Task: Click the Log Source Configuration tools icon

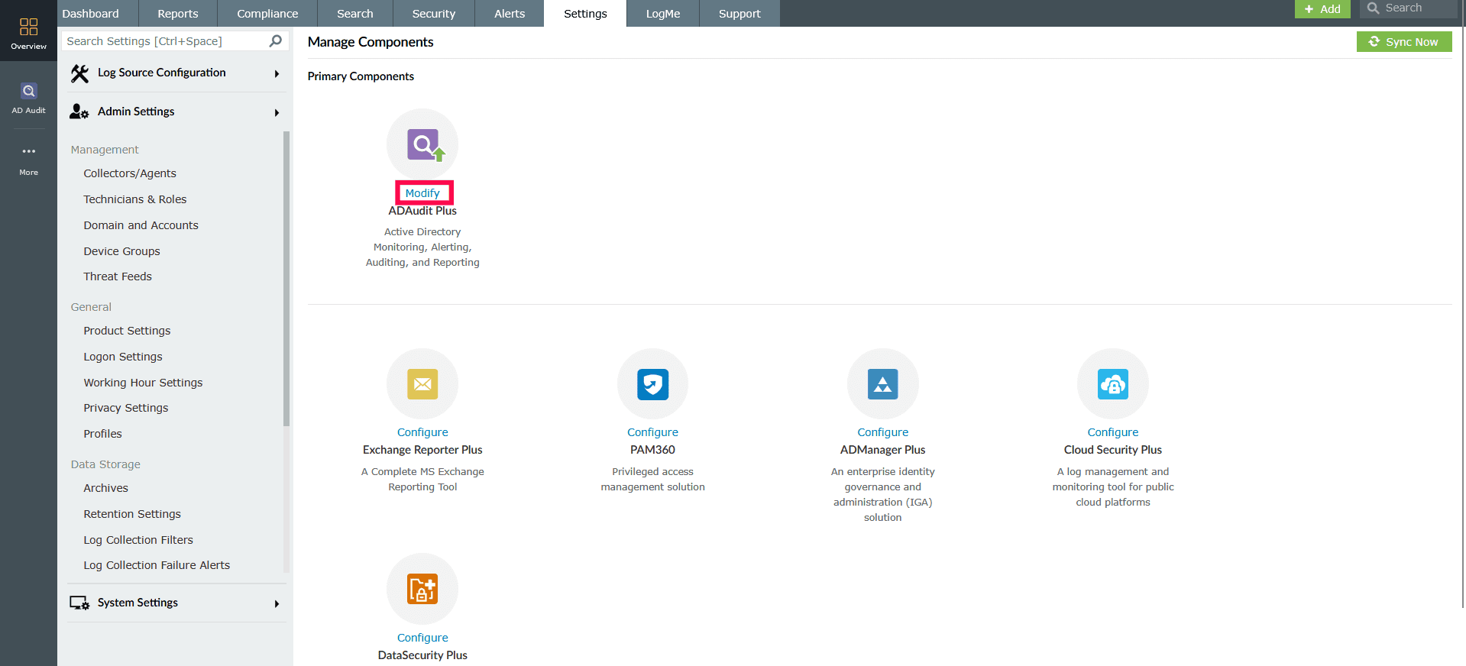Action: (79, 73)
